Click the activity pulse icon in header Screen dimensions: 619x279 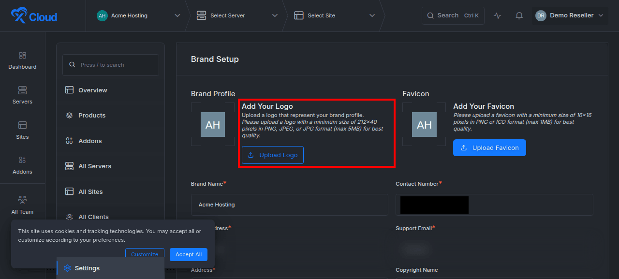[498, 15]
